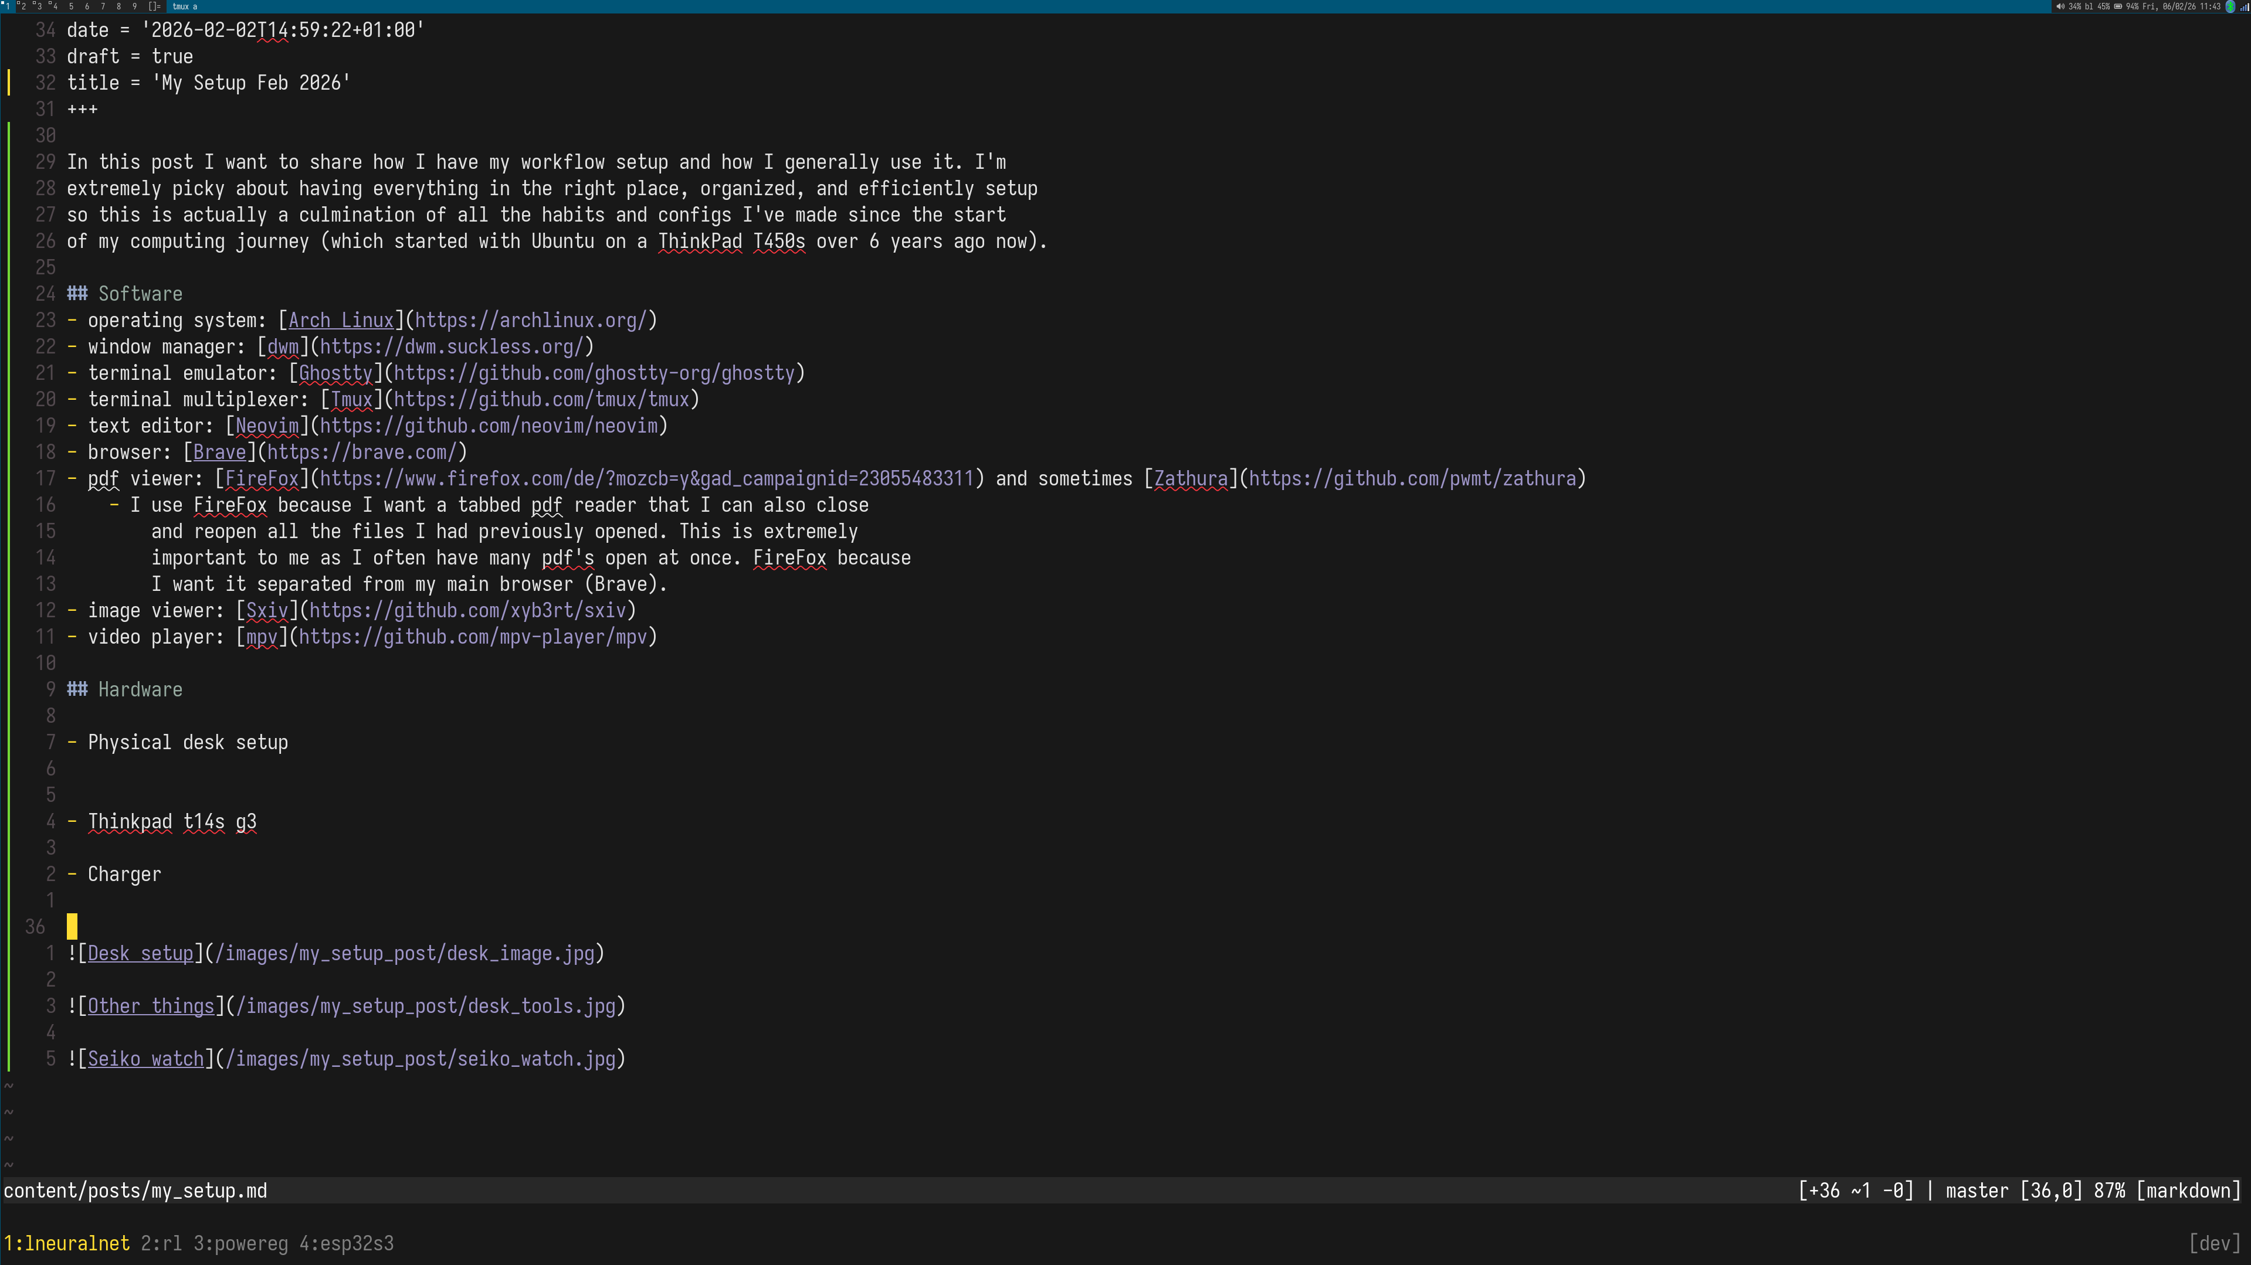Toggle view of tag 2 in the dwm bar
The image size is (2251, 1265).
click(x=23, y=7)
